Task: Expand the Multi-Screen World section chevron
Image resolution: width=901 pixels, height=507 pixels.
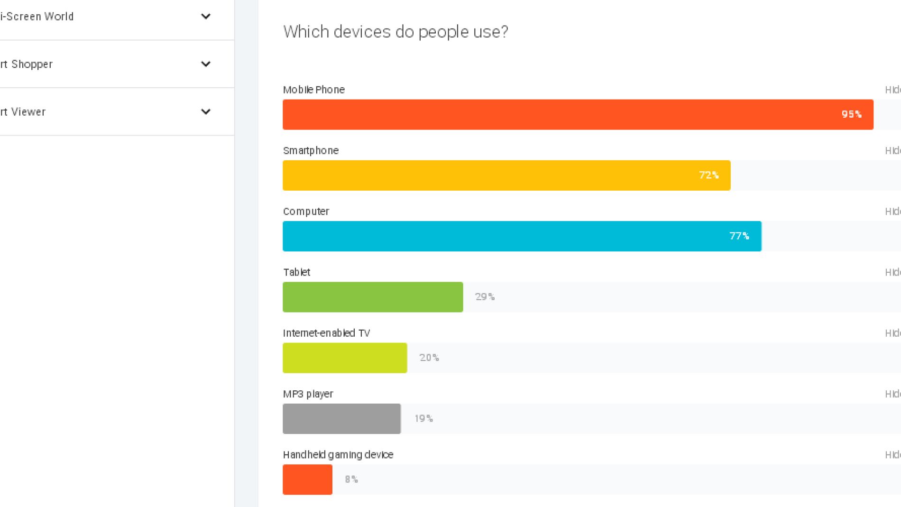Action: tap(206, 17)
